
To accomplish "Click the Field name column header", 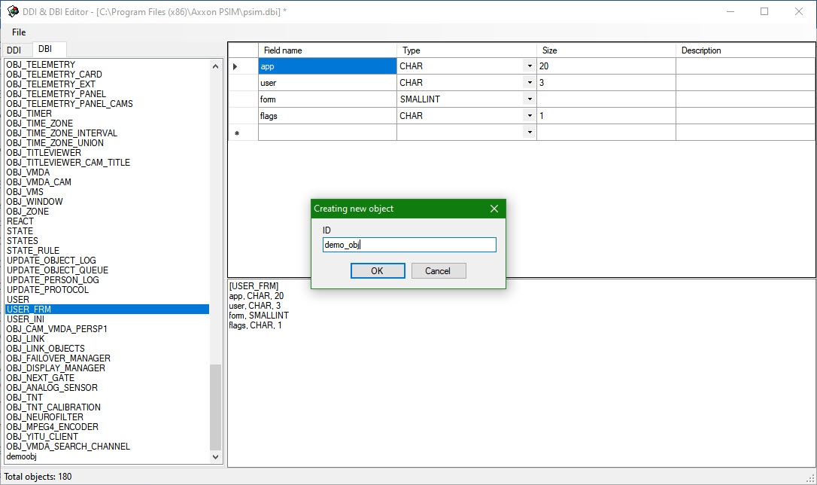I will pyautogui.click(x=283, y=50).
